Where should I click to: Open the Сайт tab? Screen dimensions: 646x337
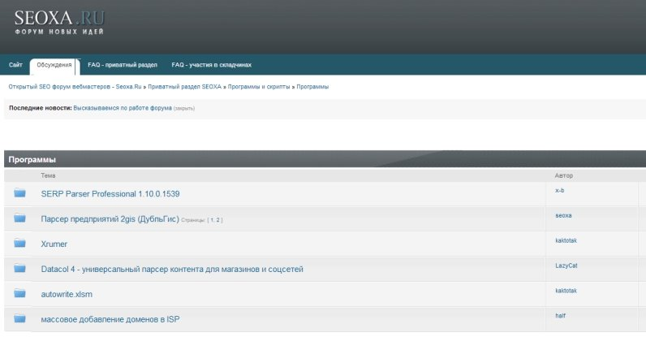point(15,64)
